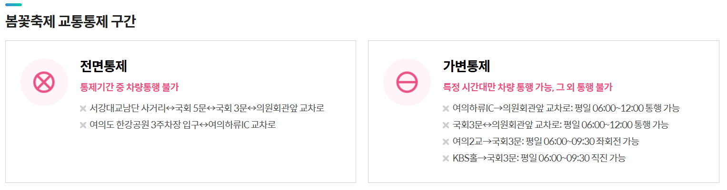Click the X bullet beside 서강대교남단 사거리

tap(83, 108)
